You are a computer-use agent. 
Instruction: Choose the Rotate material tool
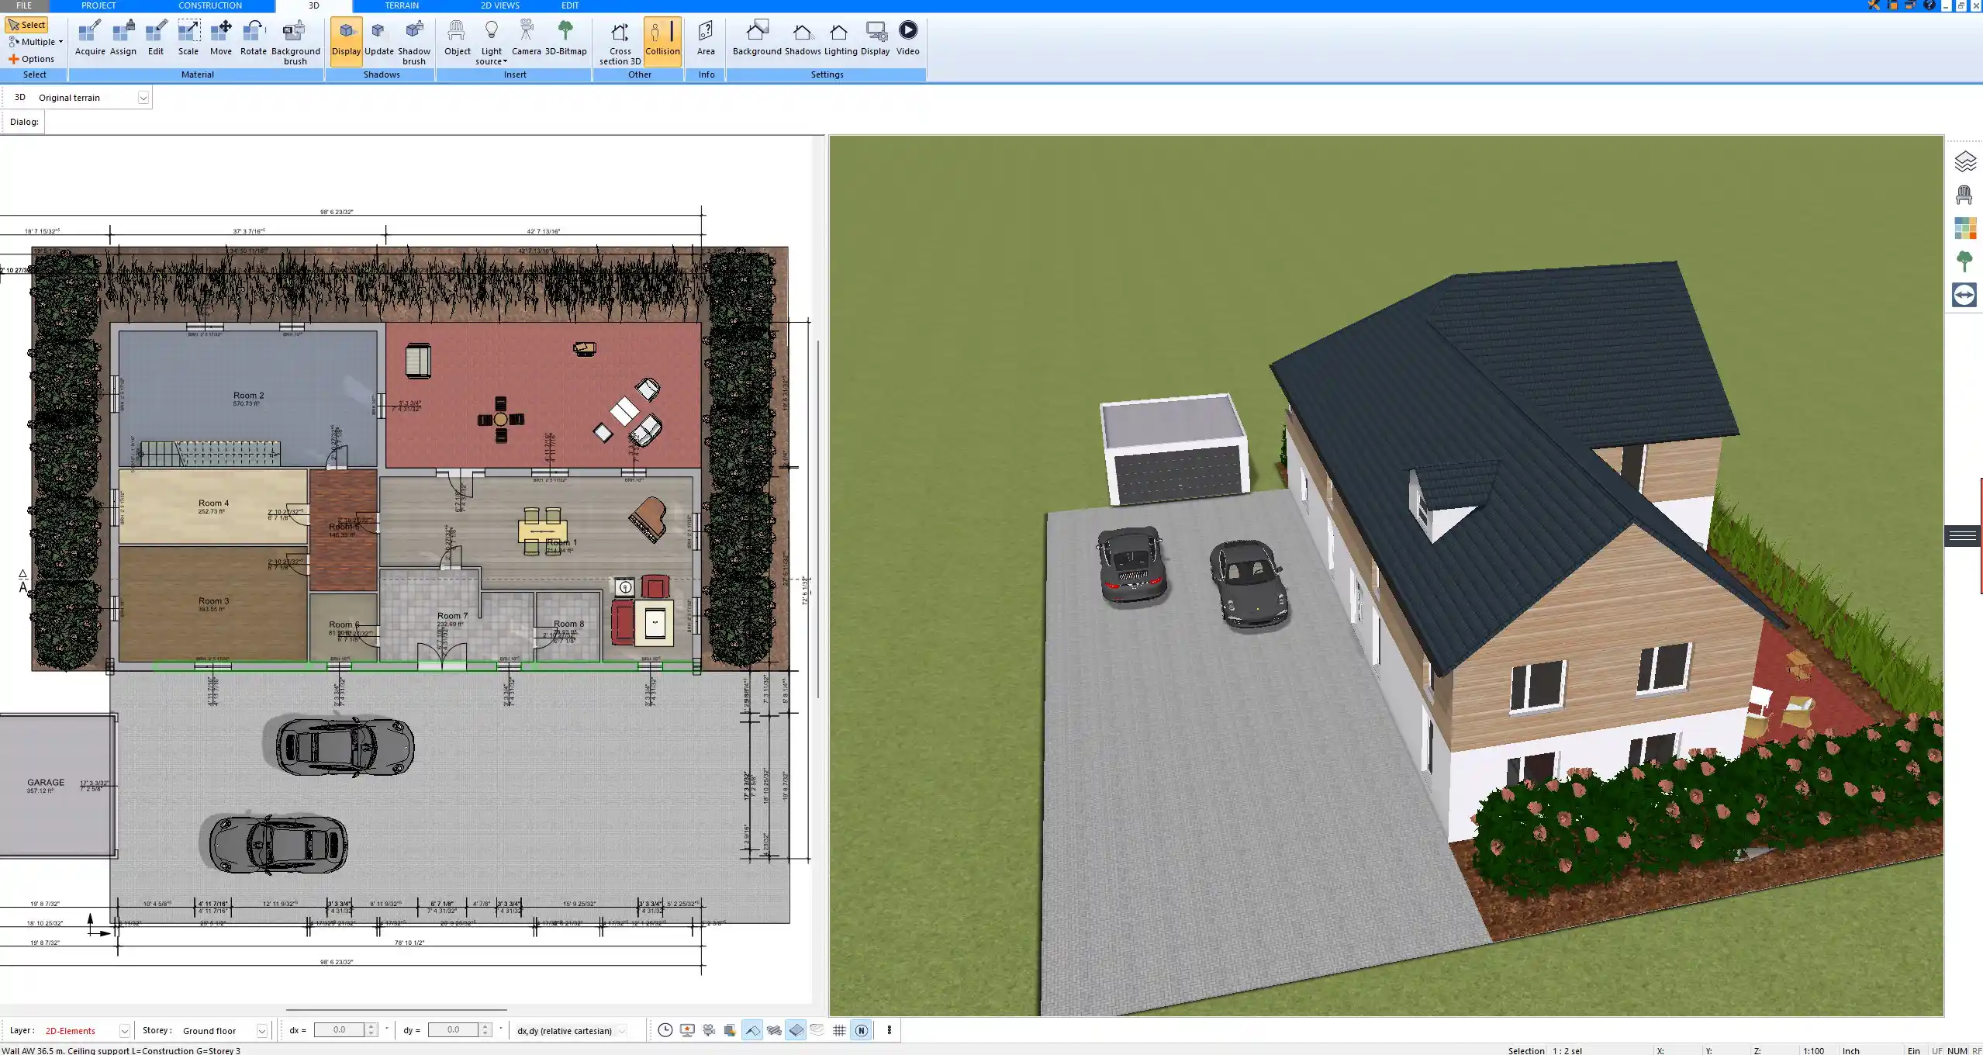pos(254,38)
